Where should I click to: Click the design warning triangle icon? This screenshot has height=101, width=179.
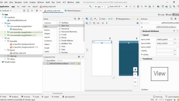(x=138, y=19)
